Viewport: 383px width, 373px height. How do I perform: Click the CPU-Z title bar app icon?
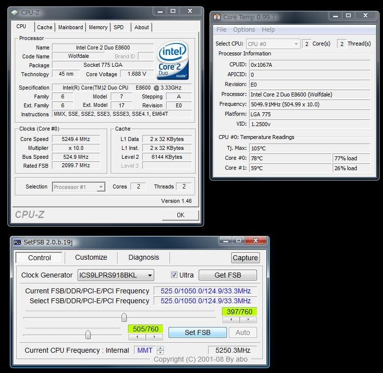pyautogui.click(x=15, y=12)
